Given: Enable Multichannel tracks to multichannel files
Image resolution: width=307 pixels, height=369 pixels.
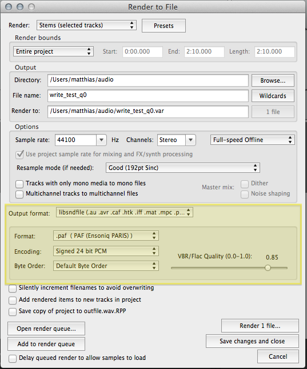Looking at the screenshot, I should pos(19,194).
